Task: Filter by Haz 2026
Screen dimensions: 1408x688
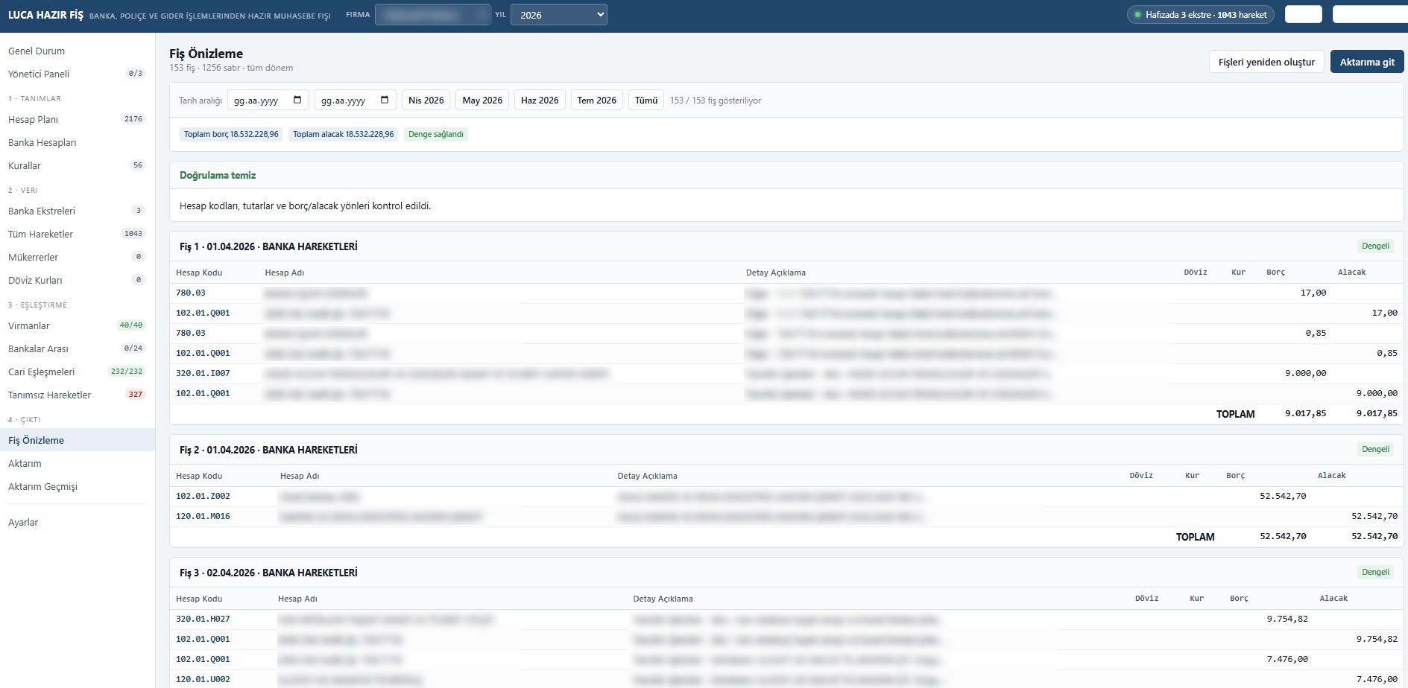Action: click(x=540, y=100)
